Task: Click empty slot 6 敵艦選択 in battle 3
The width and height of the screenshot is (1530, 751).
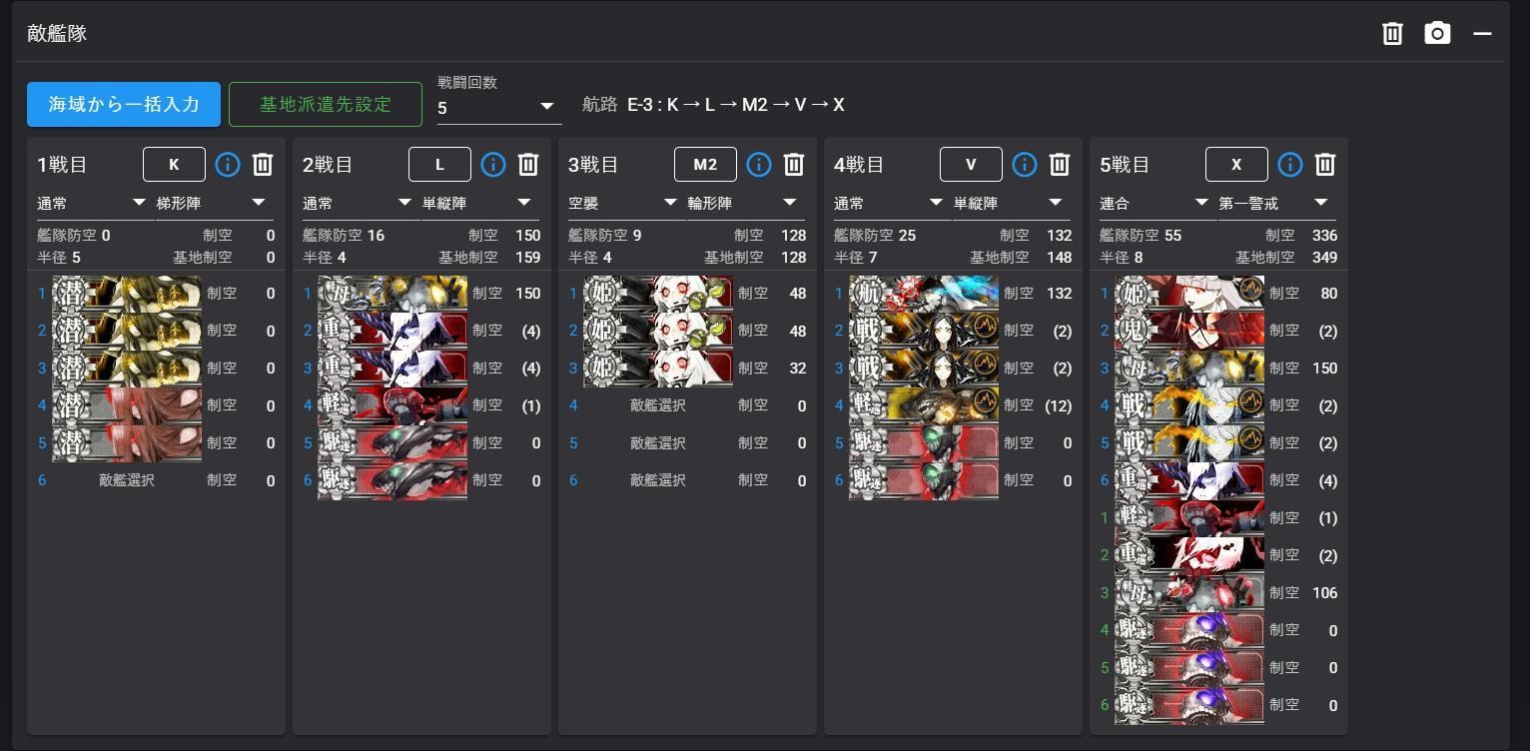Action: coord(658,480)
